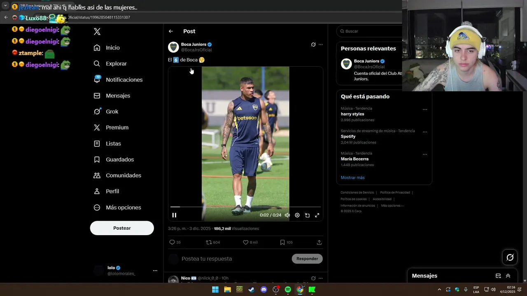Image resolution: width=527 pixels, height=296 pixels.
Task: Like the post with 8 mil likes
Action: coord(250,243)
